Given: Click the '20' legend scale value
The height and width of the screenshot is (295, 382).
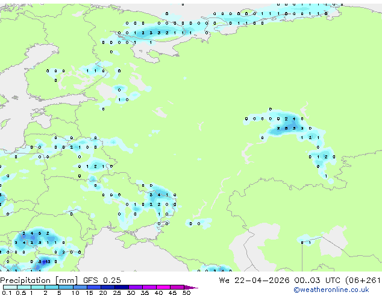Looking at the screenshot, I should [x=103, y=293].
